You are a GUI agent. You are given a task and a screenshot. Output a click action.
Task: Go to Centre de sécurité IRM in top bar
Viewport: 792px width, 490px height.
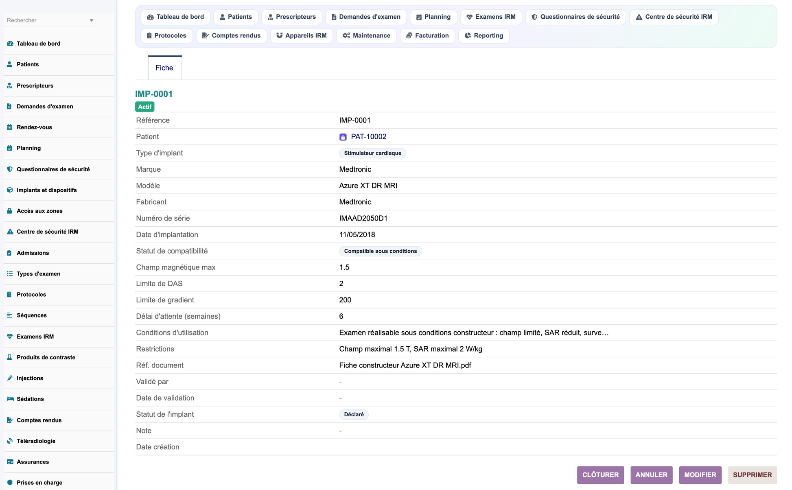click(674, 17)
